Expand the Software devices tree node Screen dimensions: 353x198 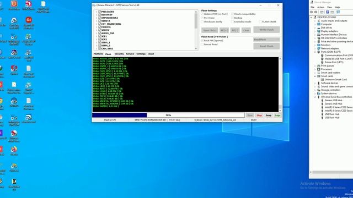pyautogui.click(x=315, y=83)
